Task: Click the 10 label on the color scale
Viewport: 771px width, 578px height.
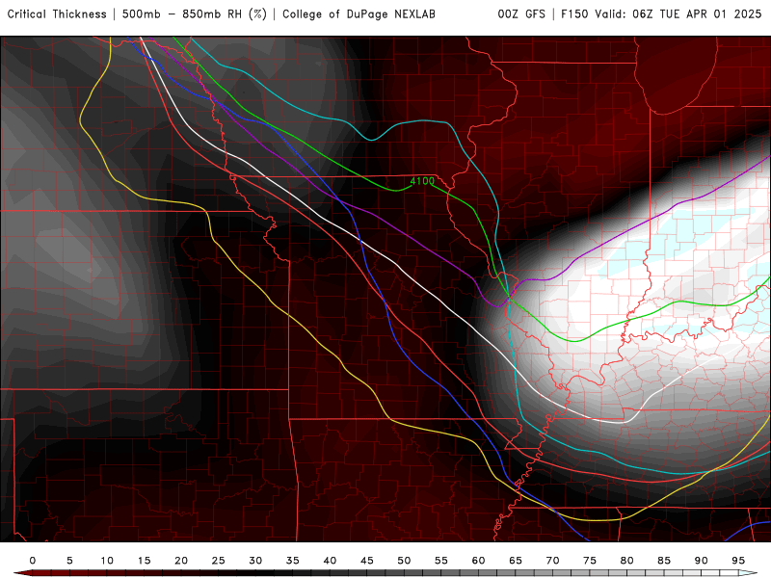Action: tap(107, 561)
